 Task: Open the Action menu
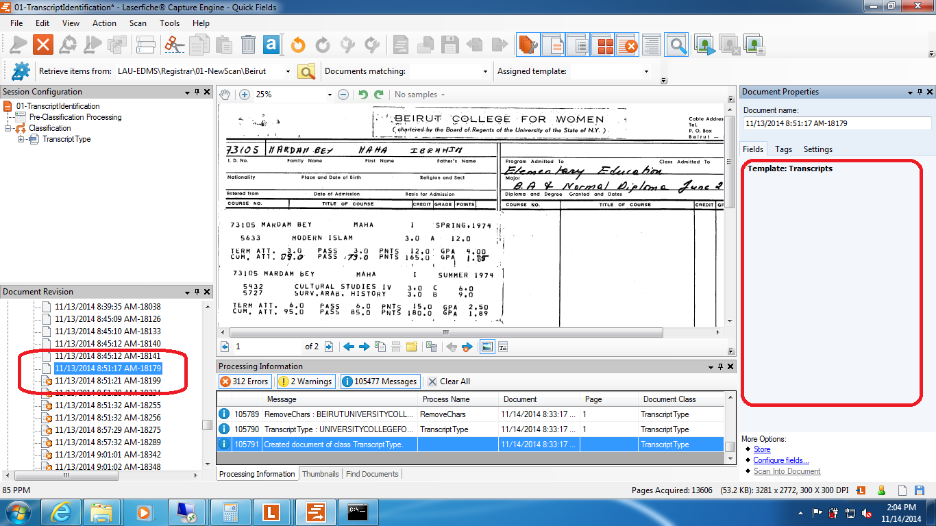pyautogui.click(x=104, y=23)
